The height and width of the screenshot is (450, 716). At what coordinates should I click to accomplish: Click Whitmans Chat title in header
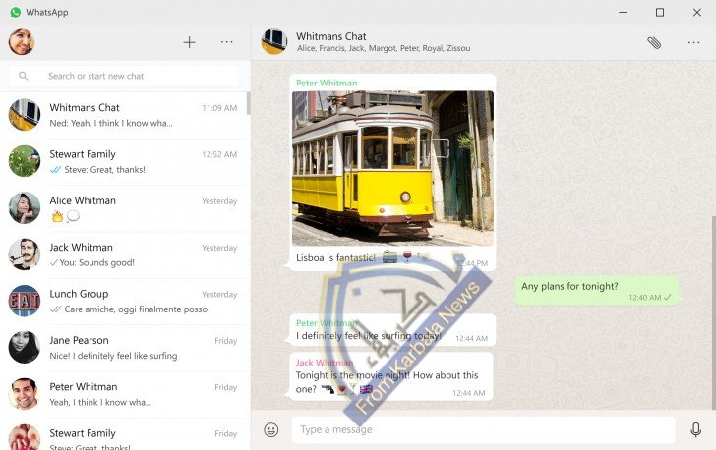(331, 35)
